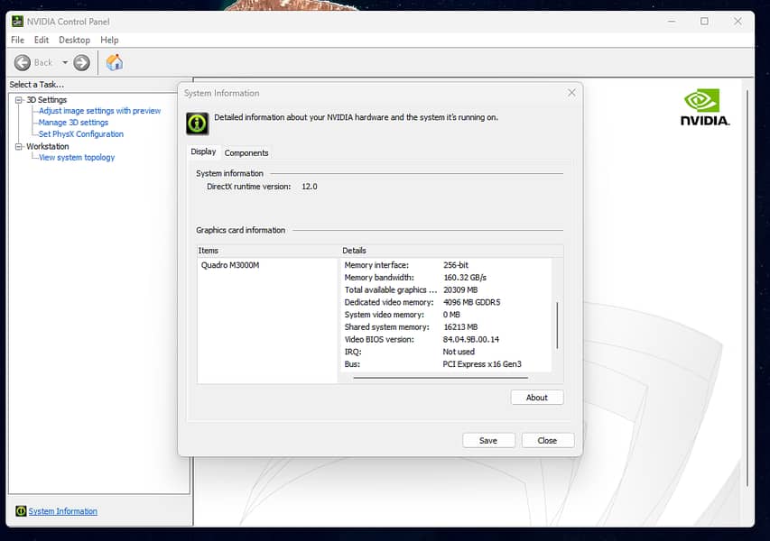Close the System Information dialog with X

571,93
